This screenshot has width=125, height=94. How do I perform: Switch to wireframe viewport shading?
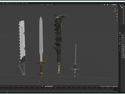coord(112,5)
